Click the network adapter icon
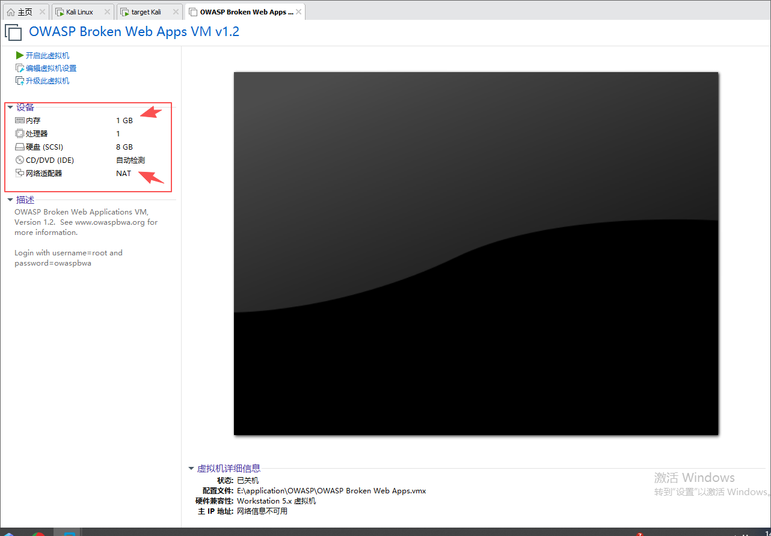Image resolution: width=771 pixels, height=536 pixels. (x=20, y=173)
